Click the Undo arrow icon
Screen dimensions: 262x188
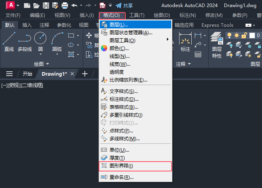74,6
